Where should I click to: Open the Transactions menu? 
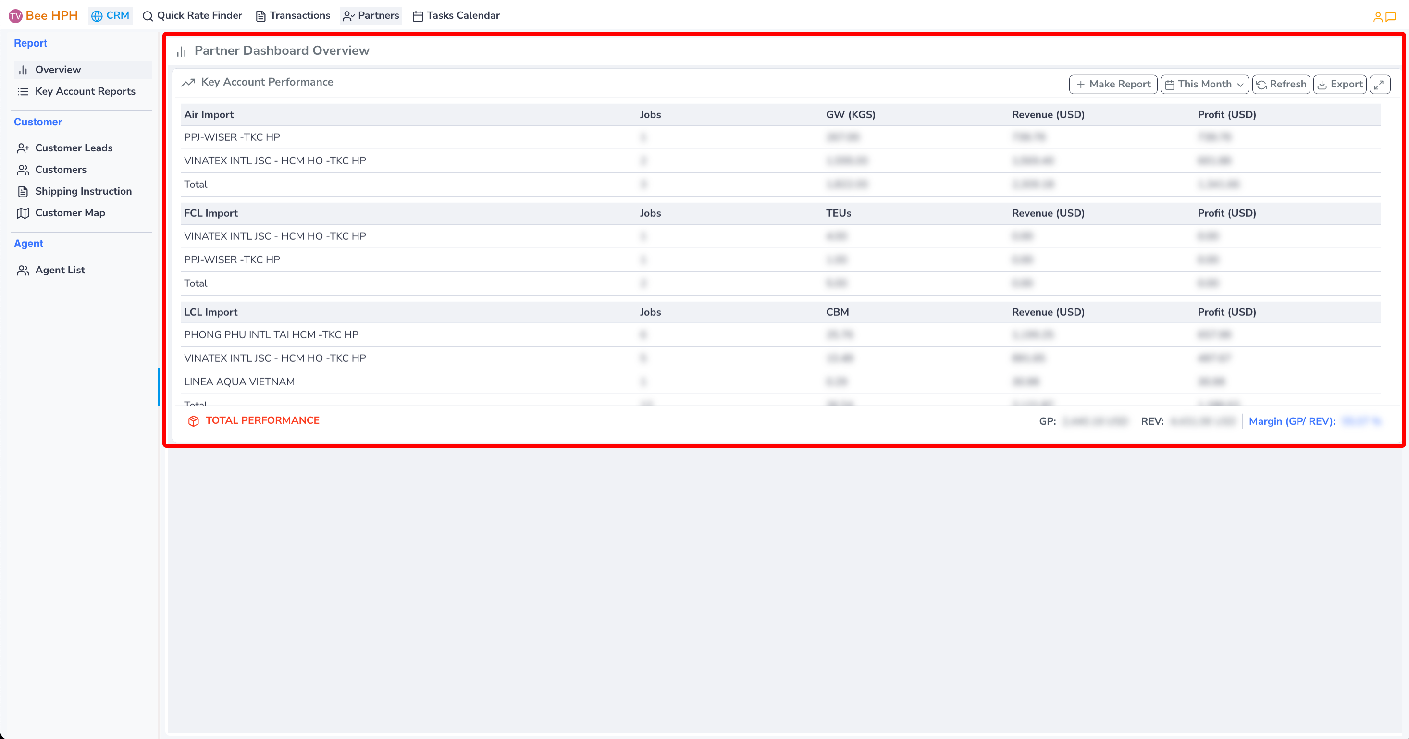click(x=293, y=16)
